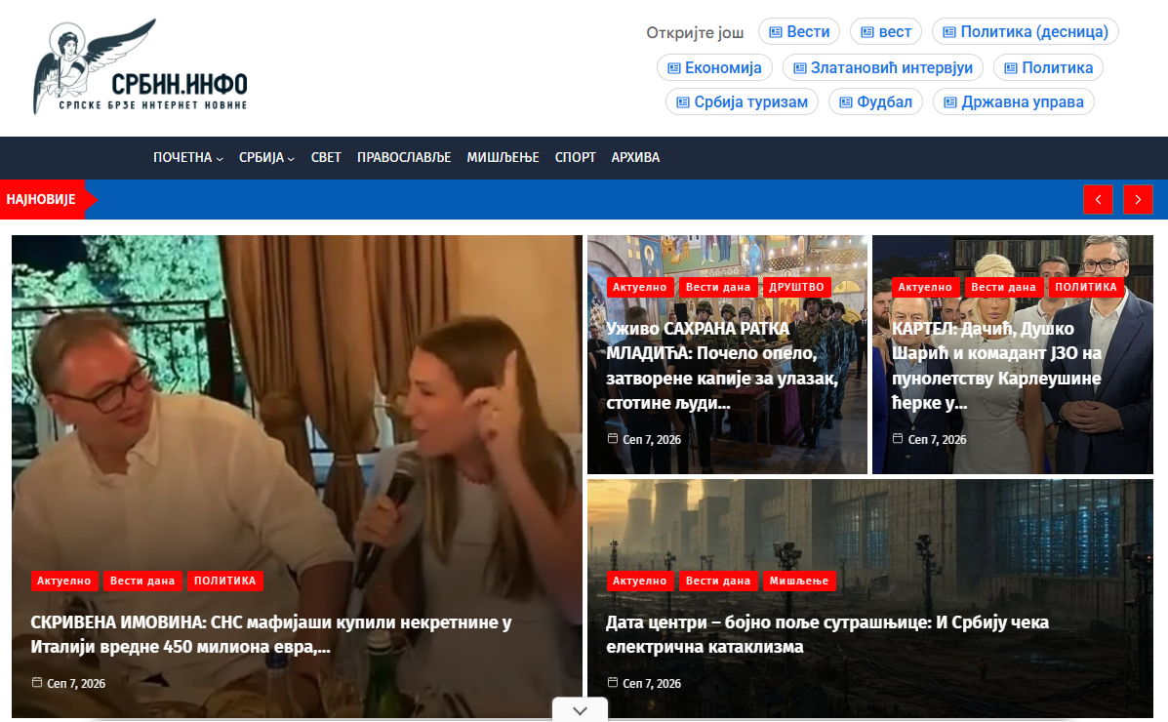Click ДРУШТВО tag on Mladić funeral story
The width and height of the screenshot is (1168, 722).
click(796, 287)
